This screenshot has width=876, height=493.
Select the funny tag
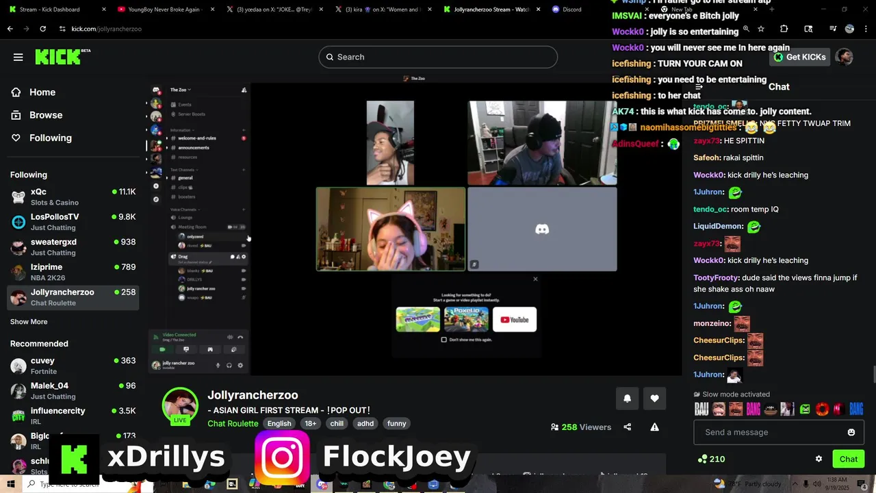(x=397, y=423)
